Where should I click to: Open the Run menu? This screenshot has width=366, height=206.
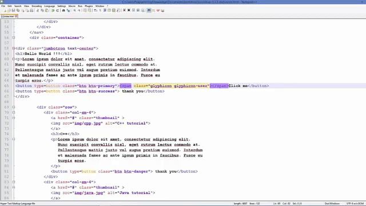pos(80,6)
